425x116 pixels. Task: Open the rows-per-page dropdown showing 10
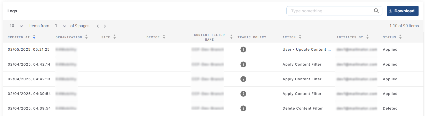coord(16,26)
